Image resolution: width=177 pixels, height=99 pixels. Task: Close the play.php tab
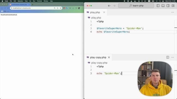(104, 12)
